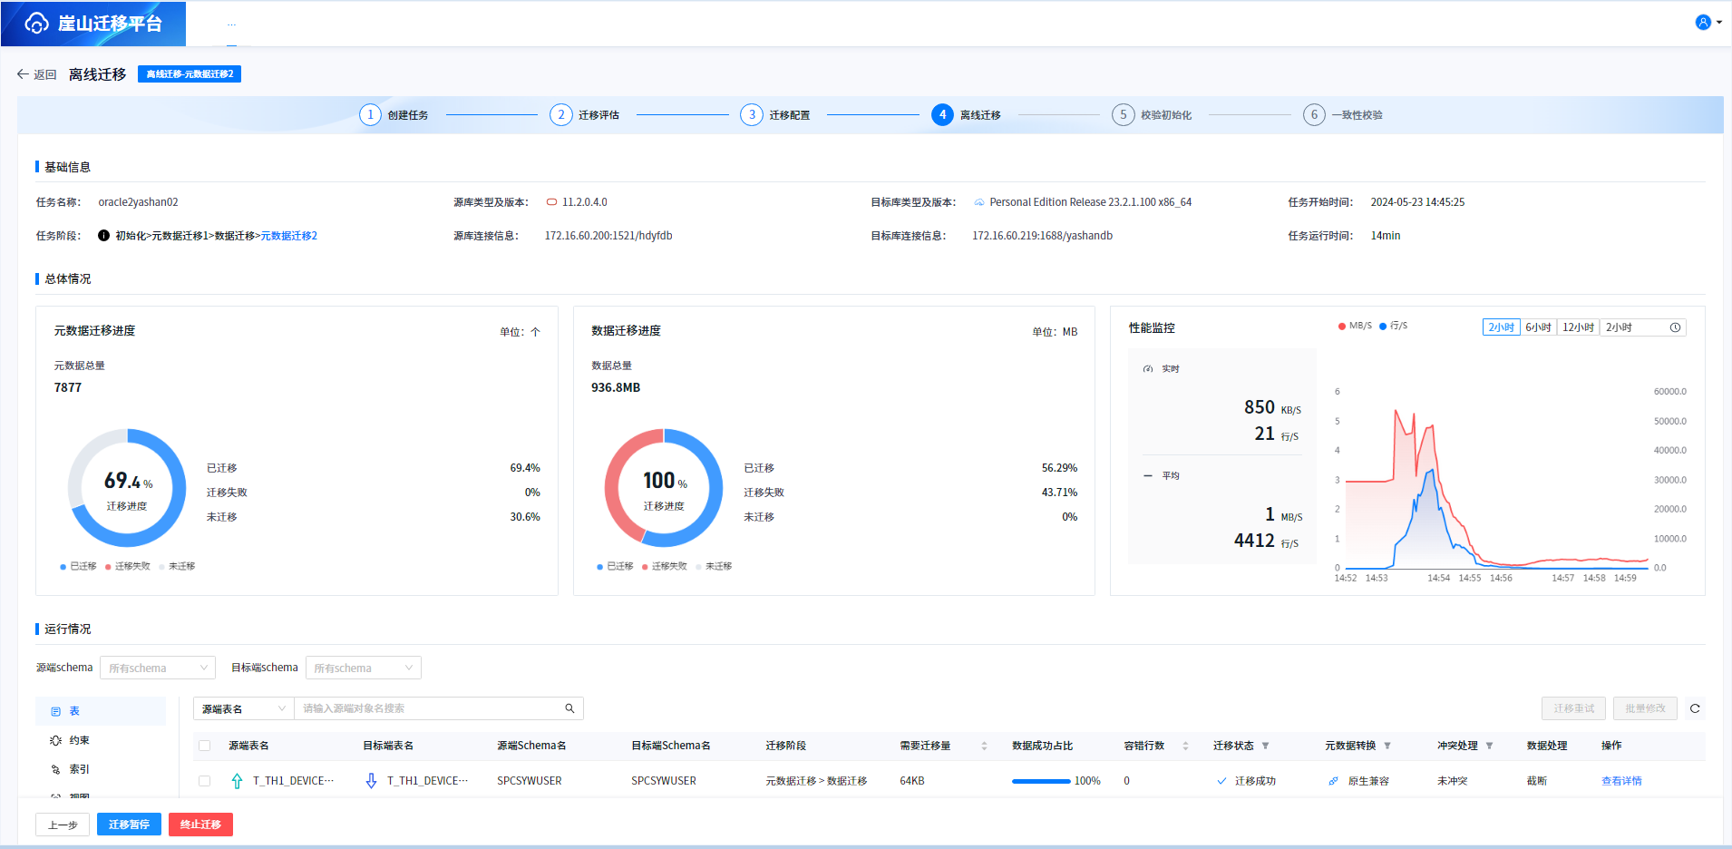Toggle 未迁移 legend in data migration chart
Image resolution: width=1732 pixels, height=849 pixels.
coord(714,566)
